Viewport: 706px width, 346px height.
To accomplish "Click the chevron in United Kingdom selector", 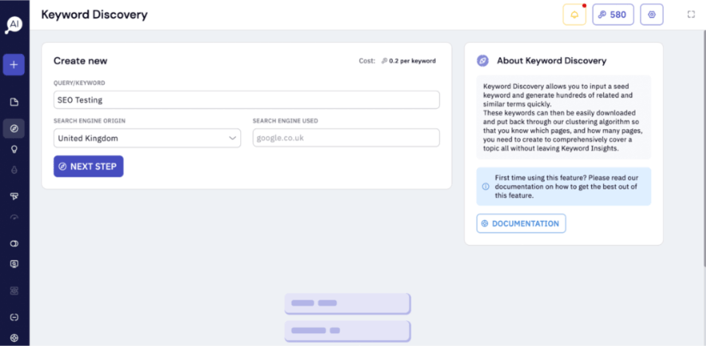I will tap(232, 138).
